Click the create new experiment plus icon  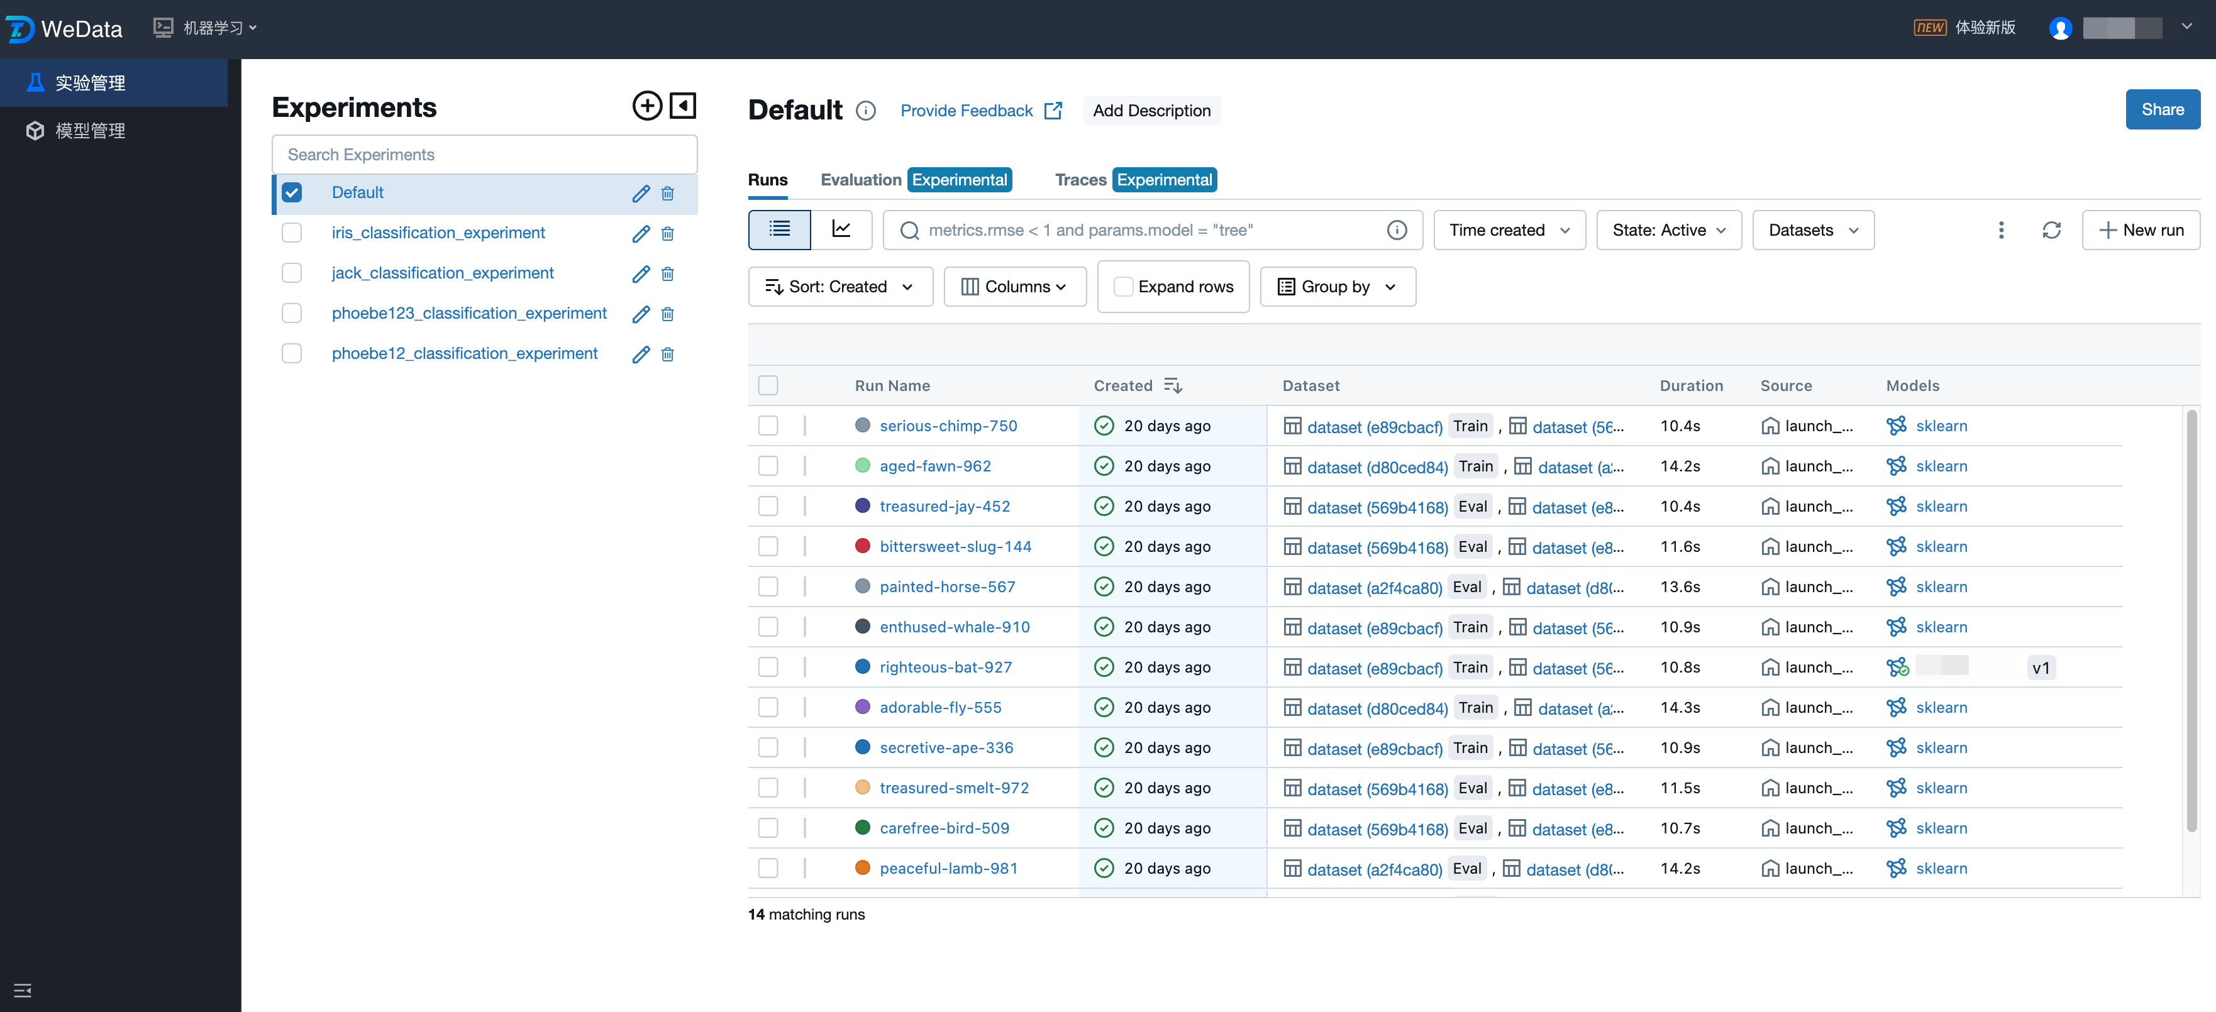click(x=647, y=106)
